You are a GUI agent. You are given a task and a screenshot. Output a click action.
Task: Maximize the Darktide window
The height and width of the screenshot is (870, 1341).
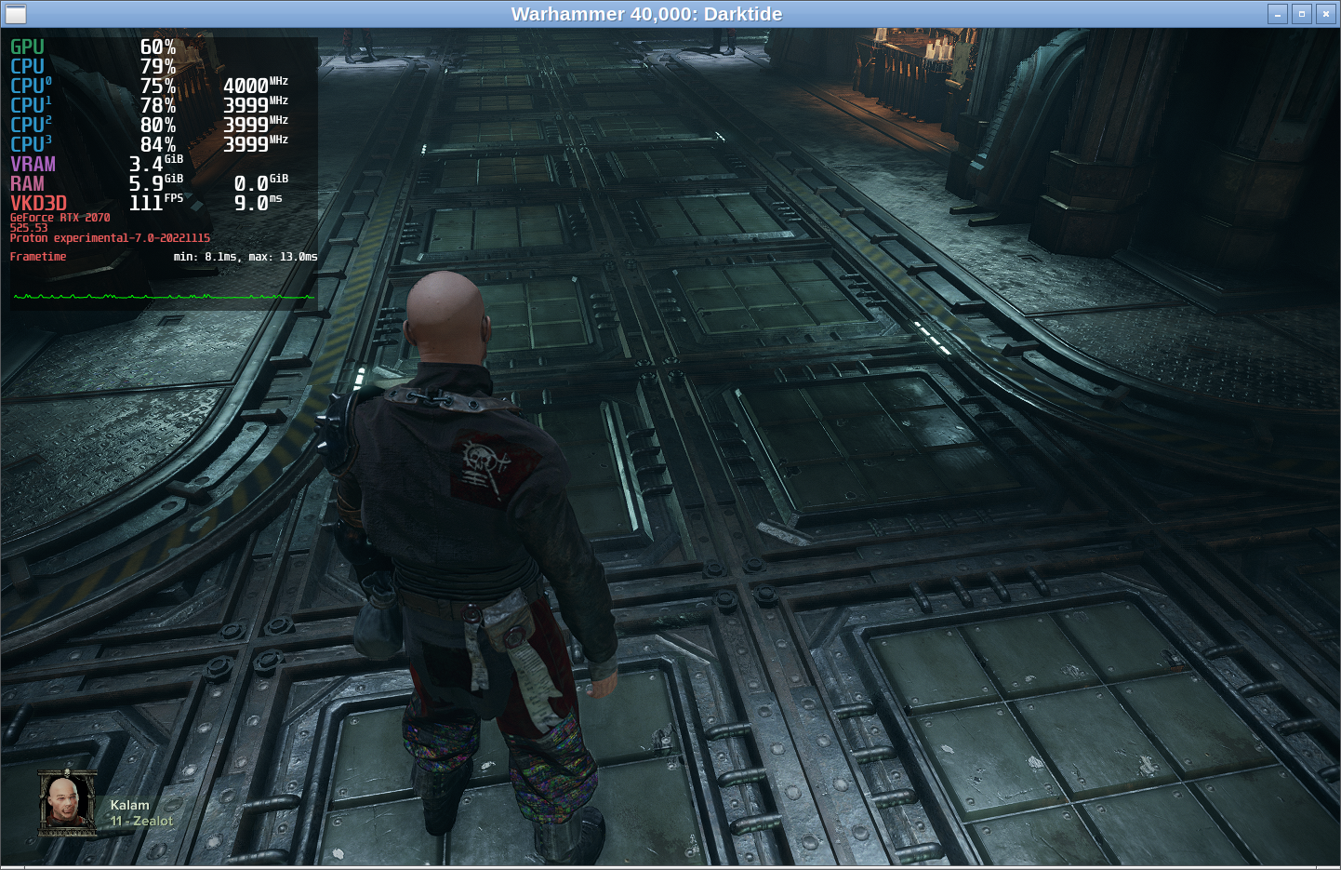pos(1302,14)
